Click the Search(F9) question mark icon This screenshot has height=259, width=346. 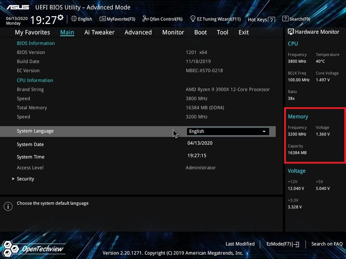point(285,19)
